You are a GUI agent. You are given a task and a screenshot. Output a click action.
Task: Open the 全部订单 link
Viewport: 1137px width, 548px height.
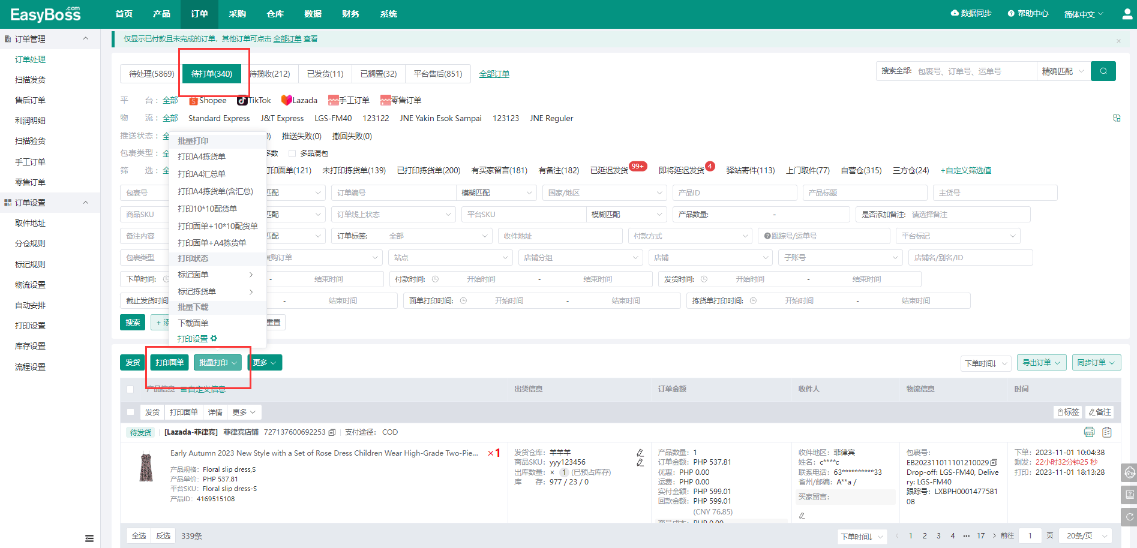coord(494,74)
